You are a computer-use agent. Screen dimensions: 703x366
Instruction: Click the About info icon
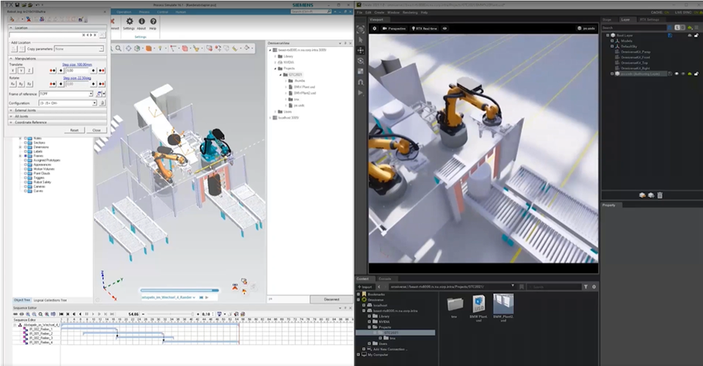(x=141, y=21)
